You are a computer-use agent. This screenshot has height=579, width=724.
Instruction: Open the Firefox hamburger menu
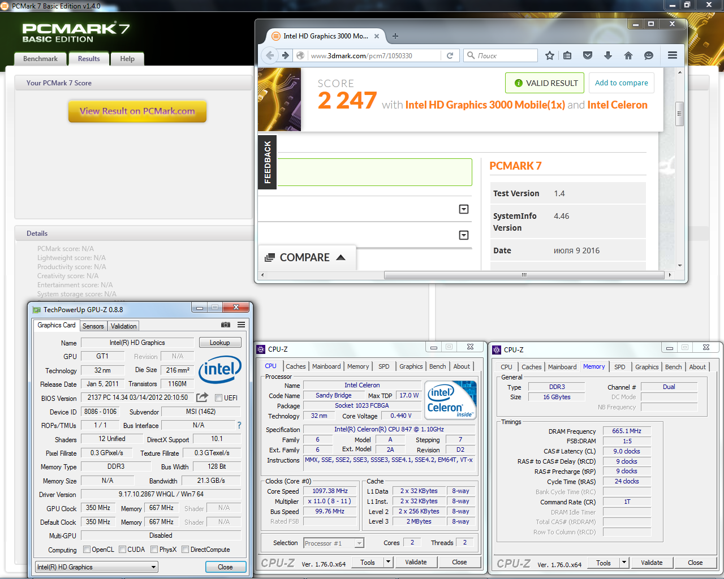673,55
